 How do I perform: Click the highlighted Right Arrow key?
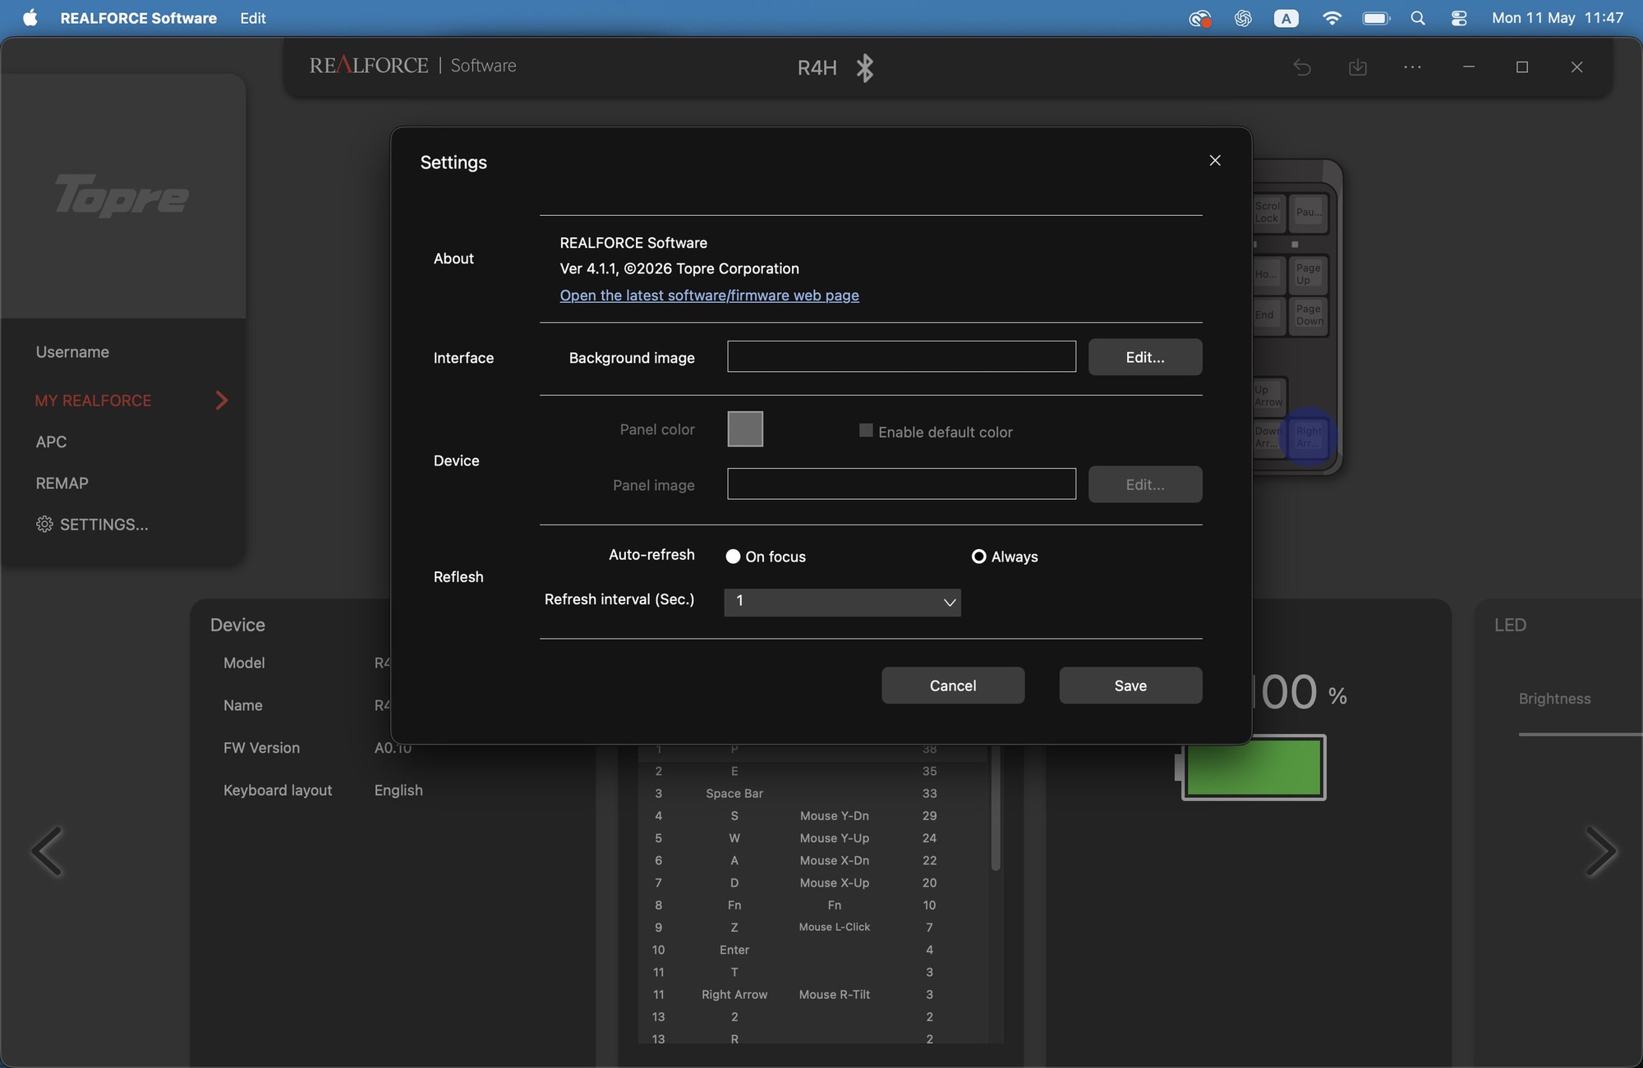[1309, 438]
